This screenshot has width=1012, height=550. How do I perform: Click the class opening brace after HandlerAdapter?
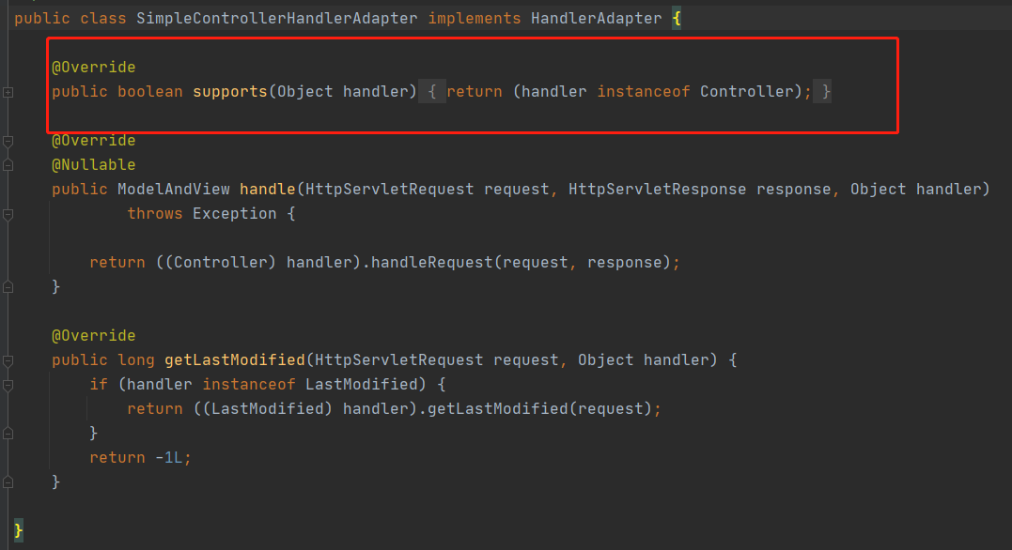(x=677, y=19)
